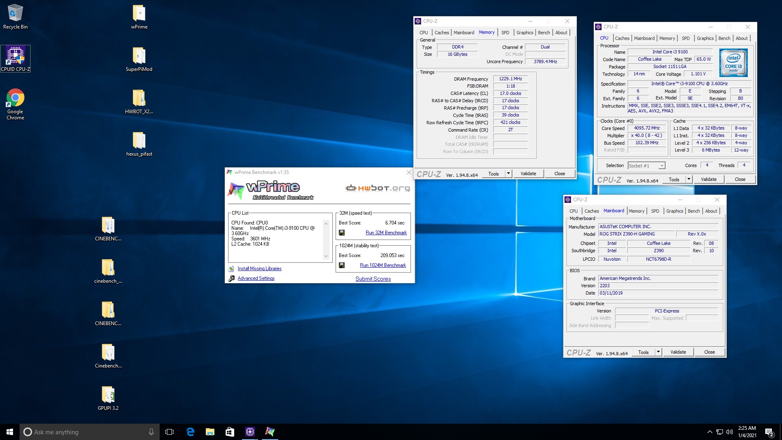Select the hexus_pifast folder icon
The height and width of the screenshot is (440, 782).
pos(139,144)
